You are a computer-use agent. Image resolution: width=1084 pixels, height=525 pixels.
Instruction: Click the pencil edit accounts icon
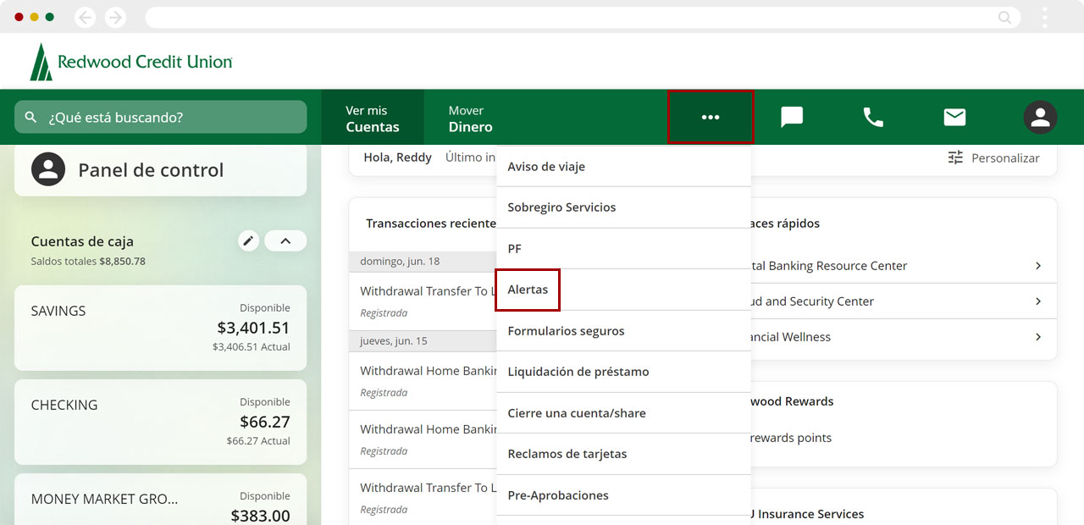[248, 241]
